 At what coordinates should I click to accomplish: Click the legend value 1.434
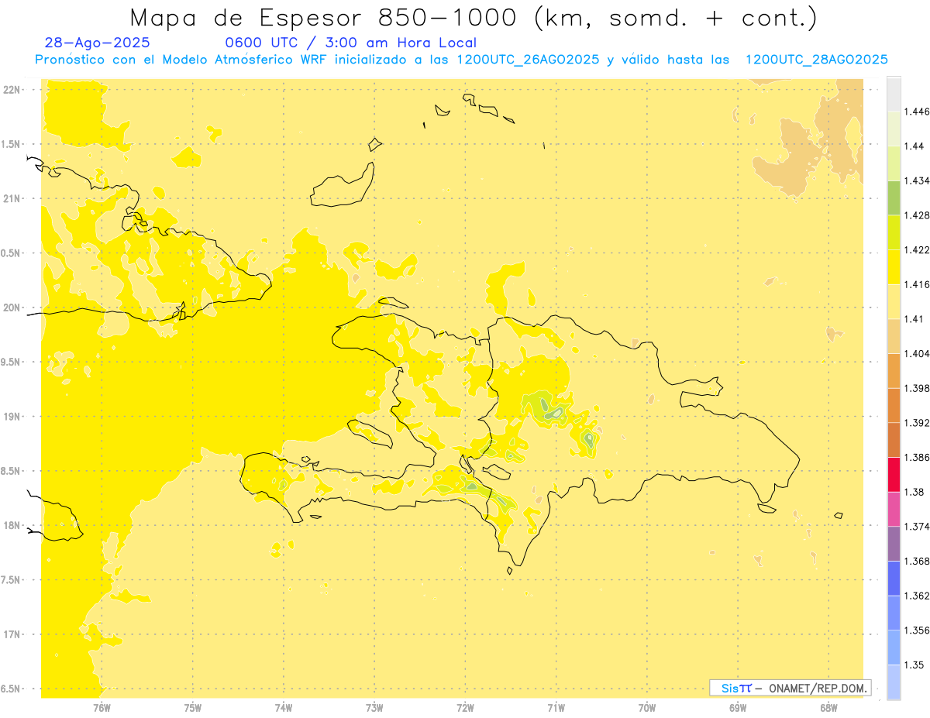(917, 180)
